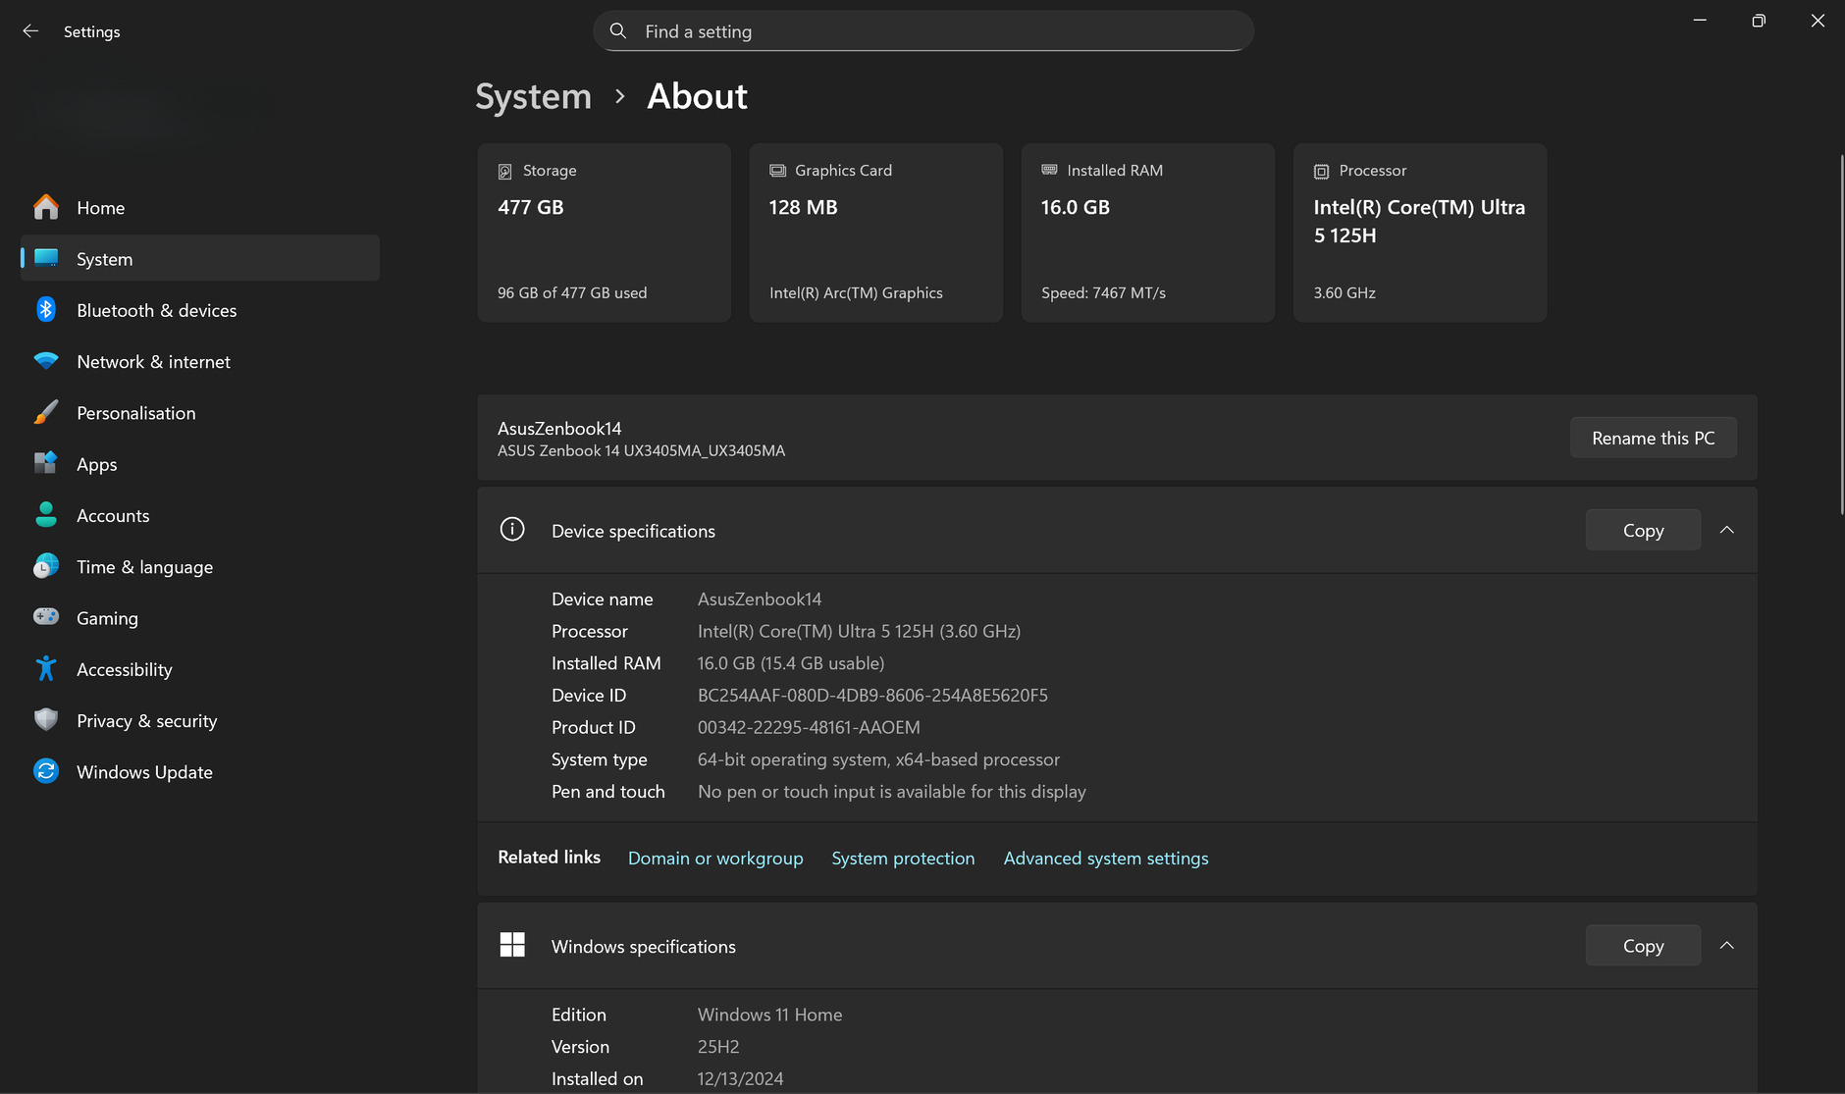Open Bluetooth & devices icon
Screen dimensions: 1845x1094
(x=46, y=310)
